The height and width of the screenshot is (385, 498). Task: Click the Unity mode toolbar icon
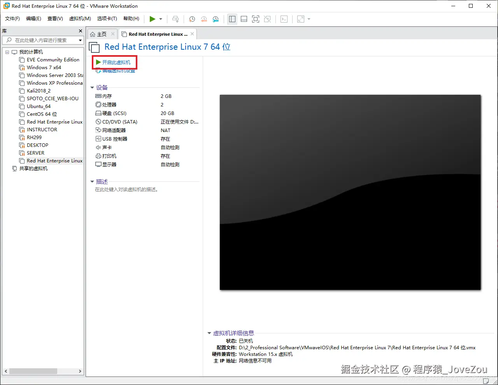point(267,19)
